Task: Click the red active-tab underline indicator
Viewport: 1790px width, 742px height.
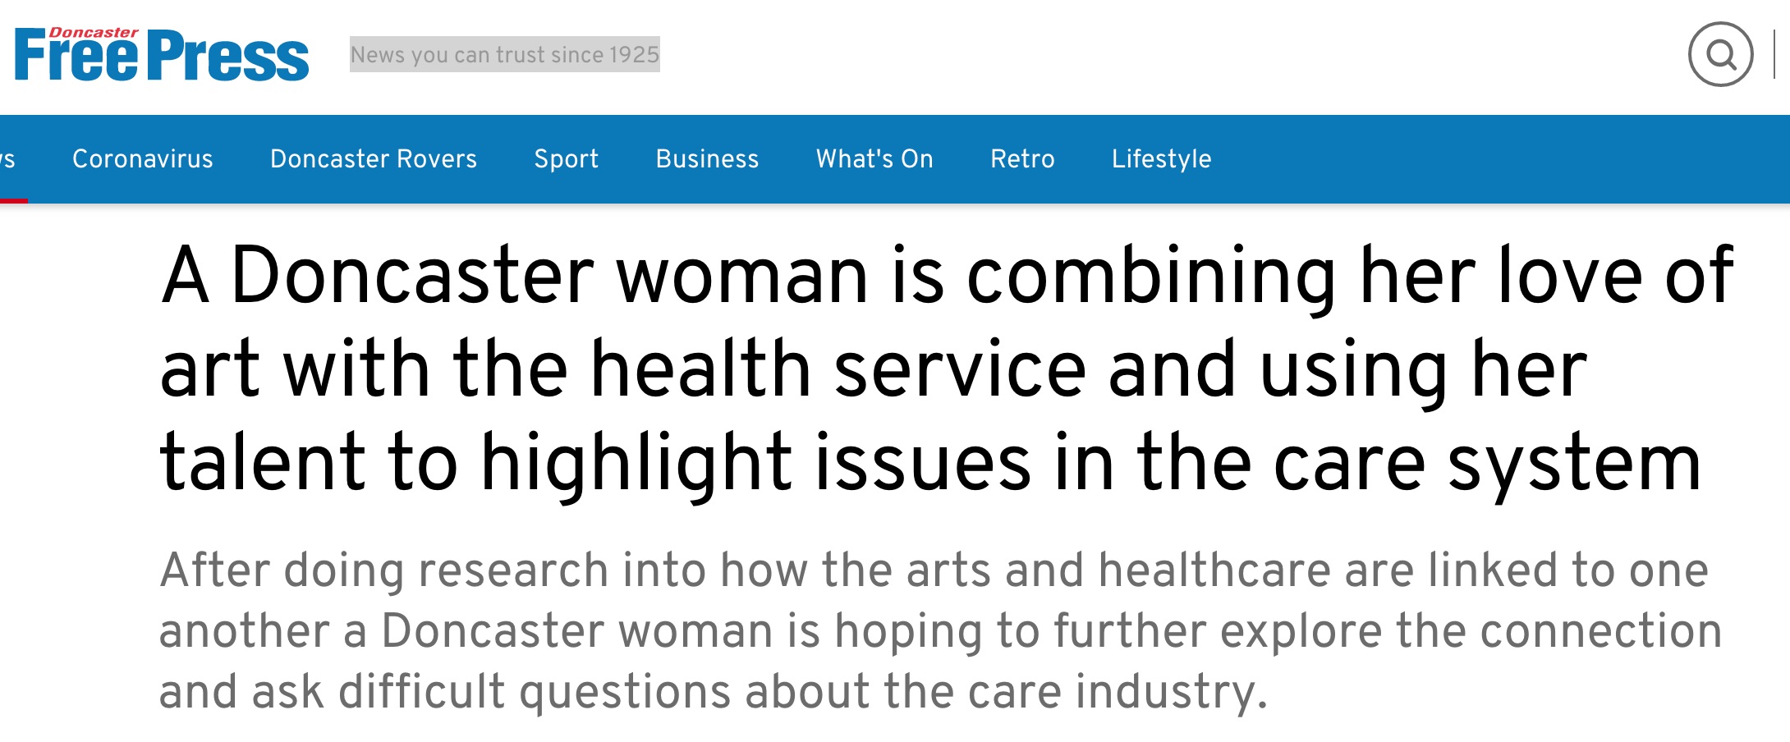Action: coord(13,200)
